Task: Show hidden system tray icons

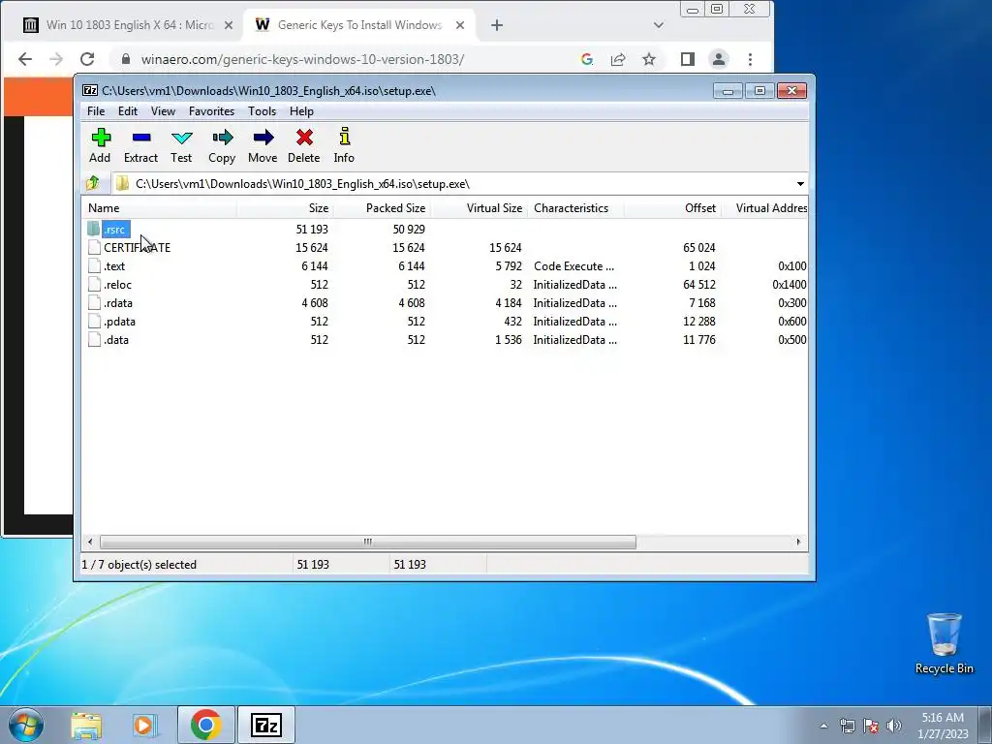Action: [823, 726]
